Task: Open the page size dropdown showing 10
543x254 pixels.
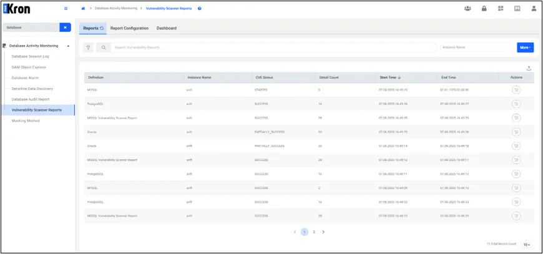Action: click(526, 245)
